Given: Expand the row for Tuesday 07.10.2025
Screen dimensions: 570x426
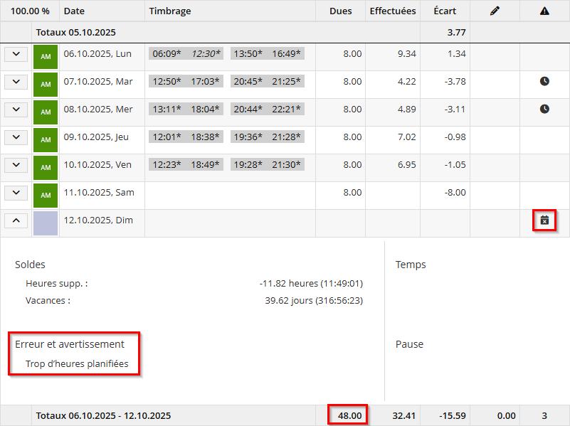Looking at the screenshot, I should tap(16, 82).
